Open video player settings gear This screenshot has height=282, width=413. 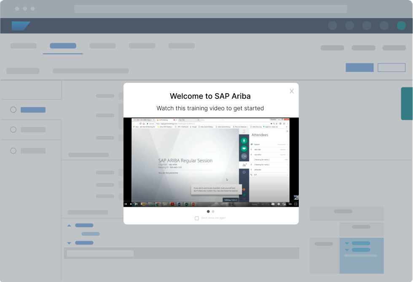pyautogui.click(x=279, y=204)
